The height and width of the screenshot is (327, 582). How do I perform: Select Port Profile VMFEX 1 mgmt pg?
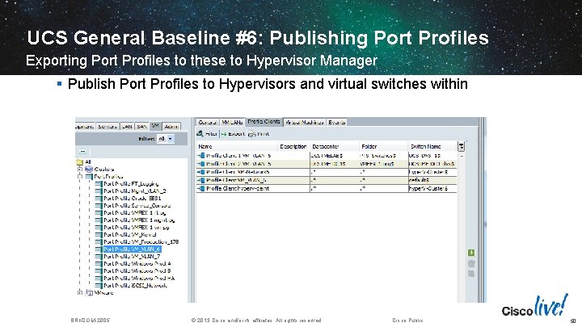pyautogui.click(x=139, y=220)
